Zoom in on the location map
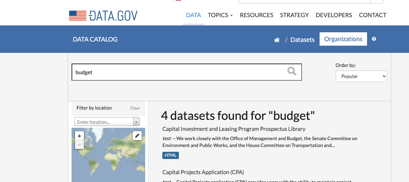 point(79,136)
